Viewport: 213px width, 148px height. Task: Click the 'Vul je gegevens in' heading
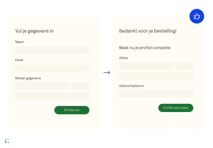(34, 31)
